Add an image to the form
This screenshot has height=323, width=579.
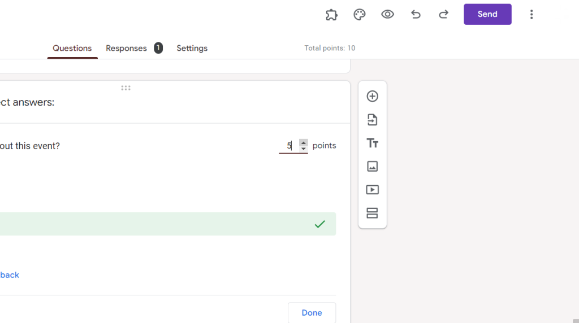point(372,166)
